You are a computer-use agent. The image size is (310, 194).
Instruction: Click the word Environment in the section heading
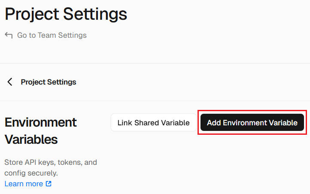click(40, 122)
